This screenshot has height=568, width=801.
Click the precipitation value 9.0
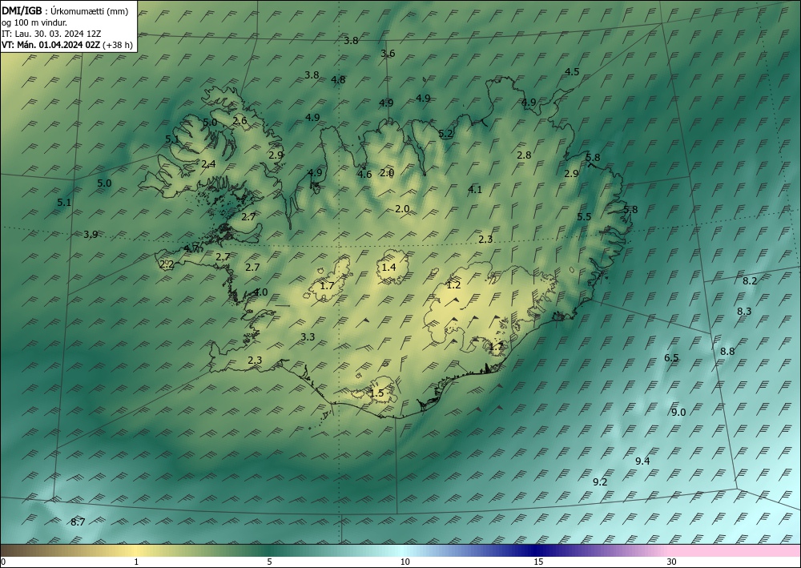678,413
